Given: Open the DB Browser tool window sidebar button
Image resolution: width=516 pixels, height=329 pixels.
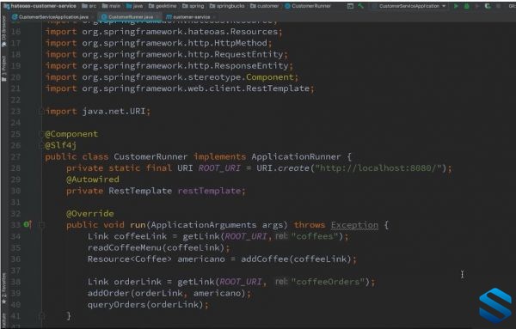Looking at the screenshot, I should pos(4,31).
